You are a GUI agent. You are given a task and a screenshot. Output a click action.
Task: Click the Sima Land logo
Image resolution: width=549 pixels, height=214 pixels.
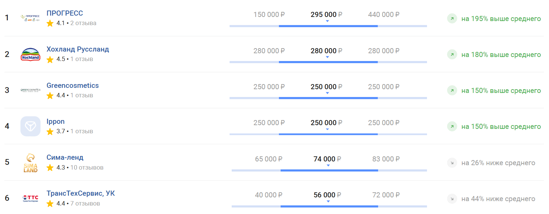(31, 162)
